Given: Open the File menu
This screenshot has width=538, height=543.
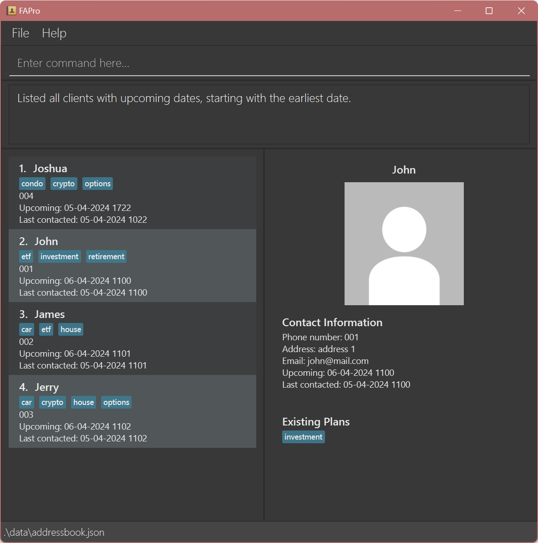Looking at the screenshot, I should point(20,33).
